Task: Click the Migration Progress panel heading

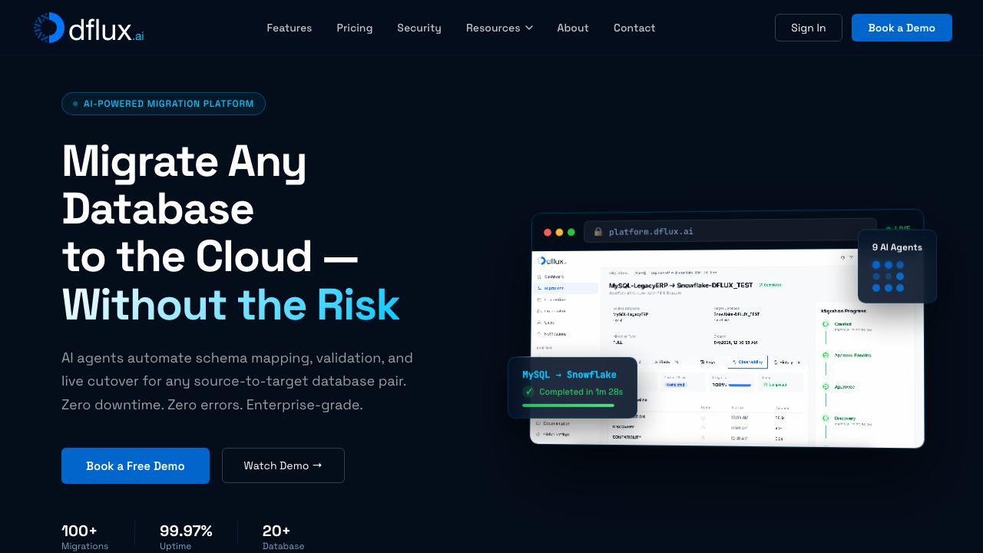Action: click(843, 311)
